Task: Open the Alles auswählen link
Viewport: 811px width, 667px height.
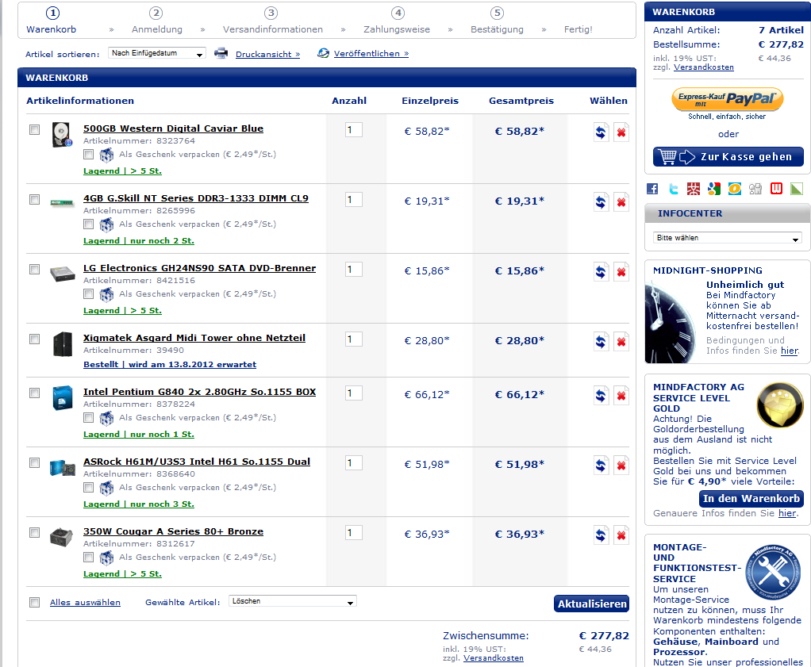Action: [85, 603]
